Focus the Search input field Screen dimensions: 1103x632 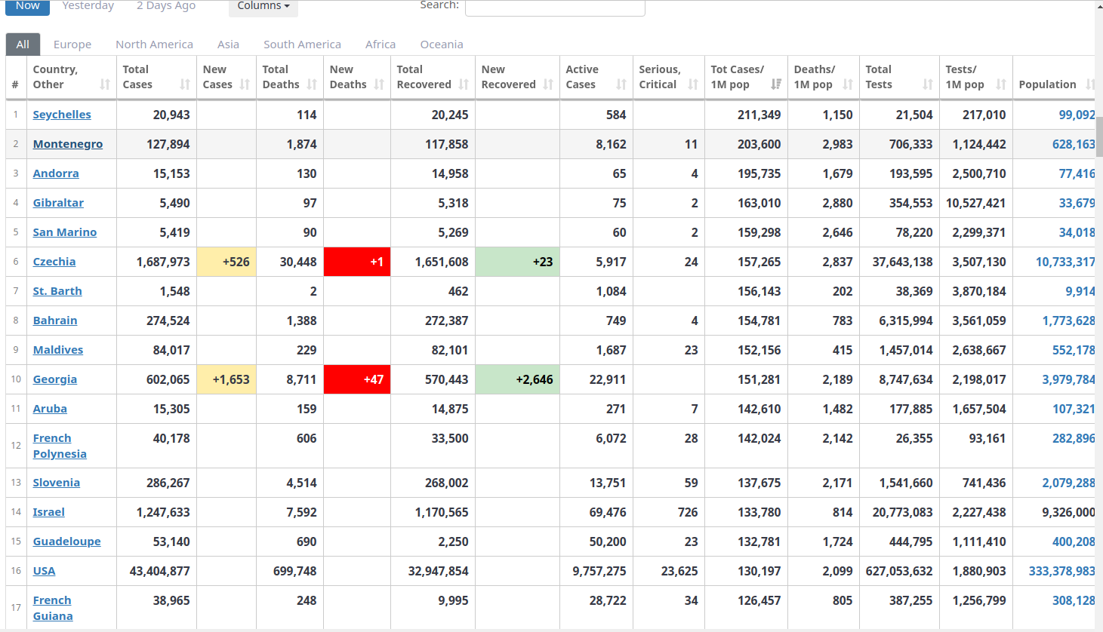coord(555,7)
